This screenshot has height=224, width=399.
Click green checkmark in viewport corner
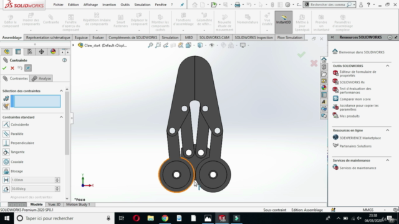[301, 54]
